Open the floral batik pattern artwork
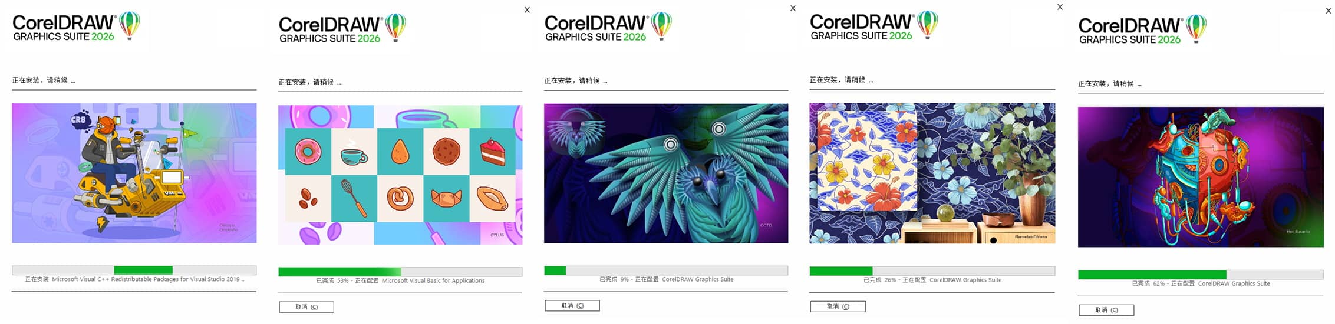The width and height of the screenshot is (1335, 324). tap(932, 173)
